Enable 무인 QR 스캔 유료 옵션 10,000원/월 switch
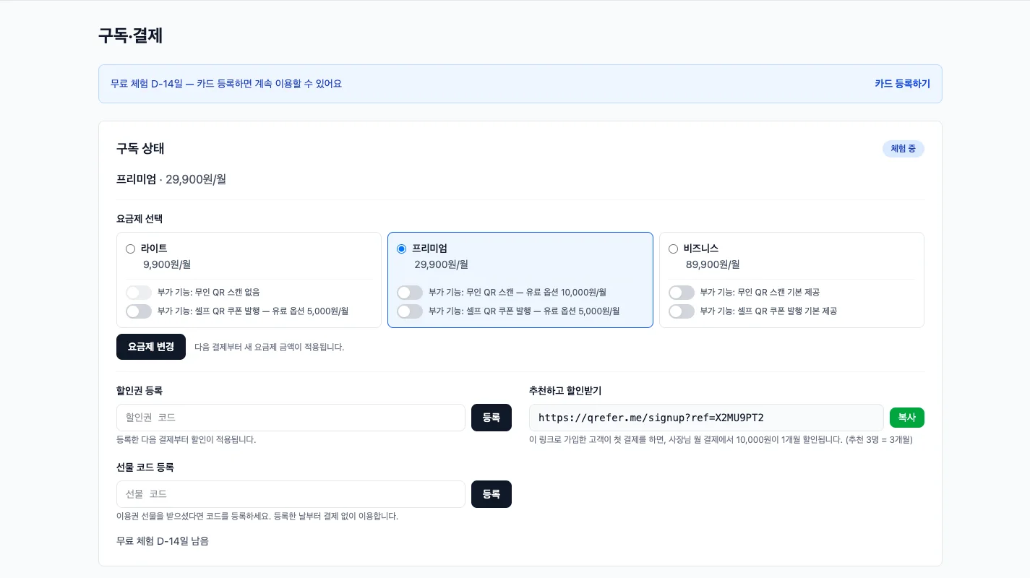1030x578 pixels. 410,293
